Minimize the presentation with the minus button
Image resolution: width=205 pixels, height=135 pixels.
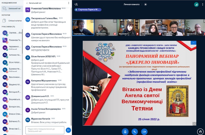pos(194,43)
